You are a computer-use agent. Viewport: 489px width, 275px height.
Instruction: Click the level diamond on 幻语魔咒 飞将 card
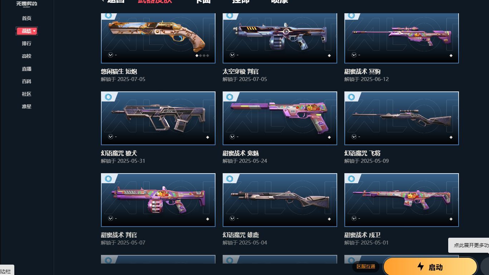click(451, 137)
